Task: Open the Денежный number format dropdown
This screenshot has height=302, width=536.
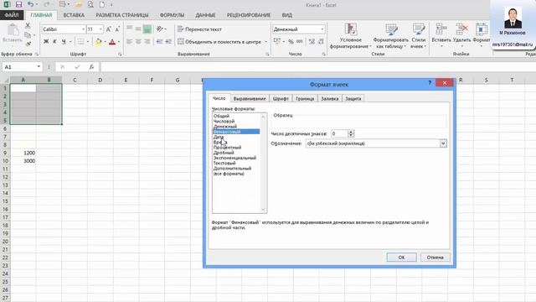Action: [x=322, y=29]
